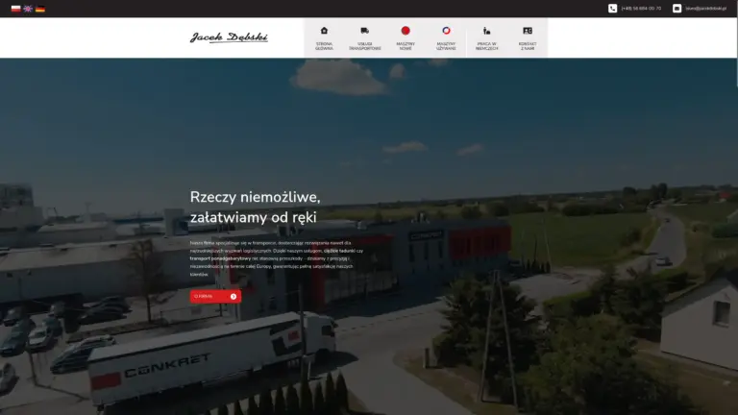Click the worker icon for Praca w Niemczech
This screenshot has width=738, height=415.
tap(486, 31)
